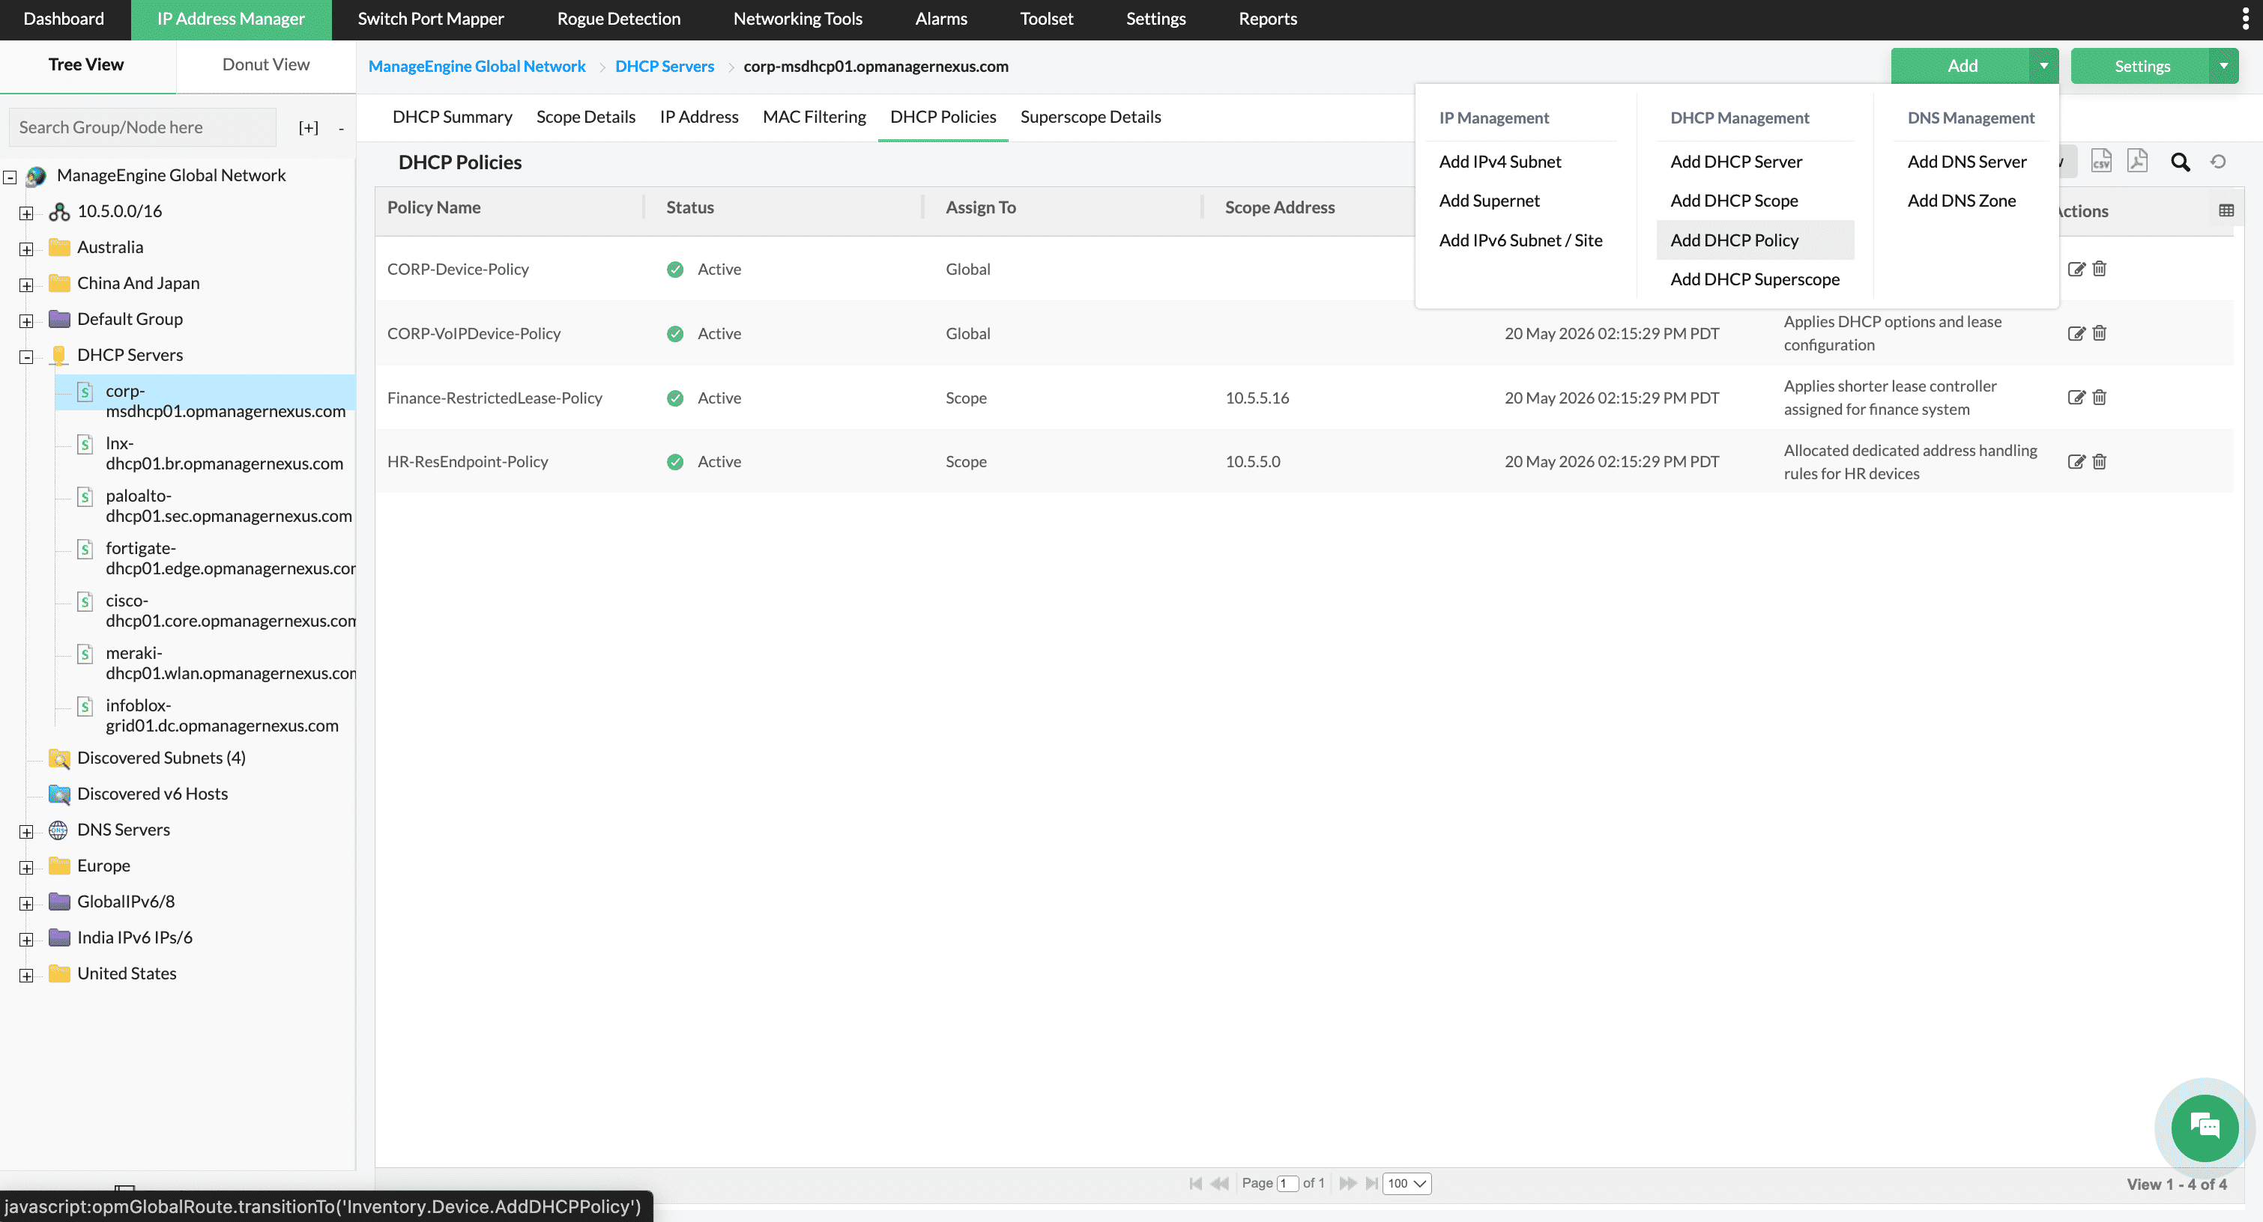Choose Add DHCP Server from menu

(x=1736, y=162)
